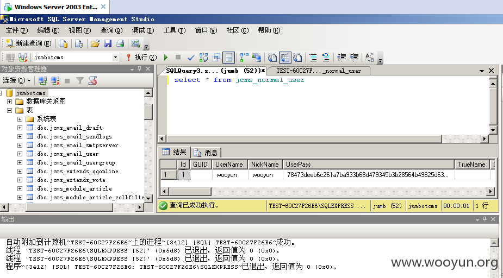Screen dimensions: 503x278
Task: Open the Activity Monitor icon
Action: (136, 43)
